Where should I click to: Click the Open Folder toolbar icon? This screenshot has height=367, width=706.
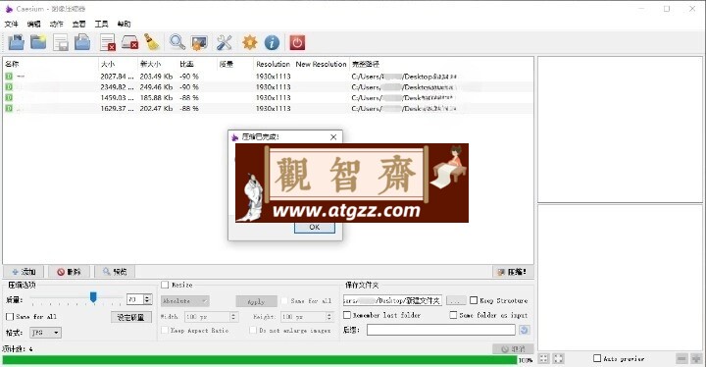click(x=38, y=43)
